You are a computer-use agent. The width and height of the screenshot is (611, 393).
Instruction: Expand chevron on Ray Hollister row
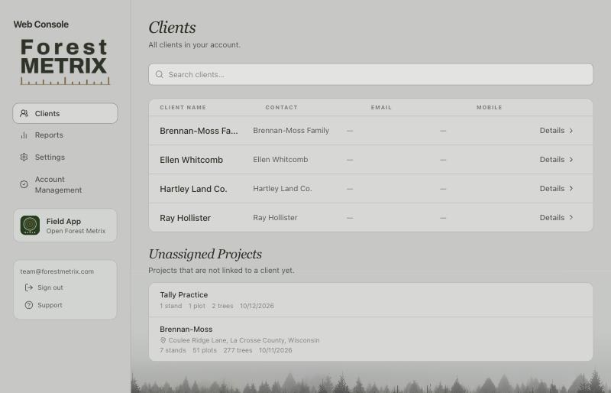(571, 217)
